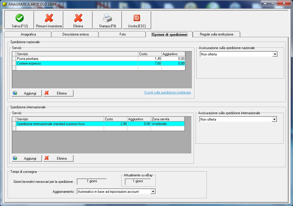The image size is (293, 206).
Task: Select the Corriere espresso row
Action: [100, 63]
